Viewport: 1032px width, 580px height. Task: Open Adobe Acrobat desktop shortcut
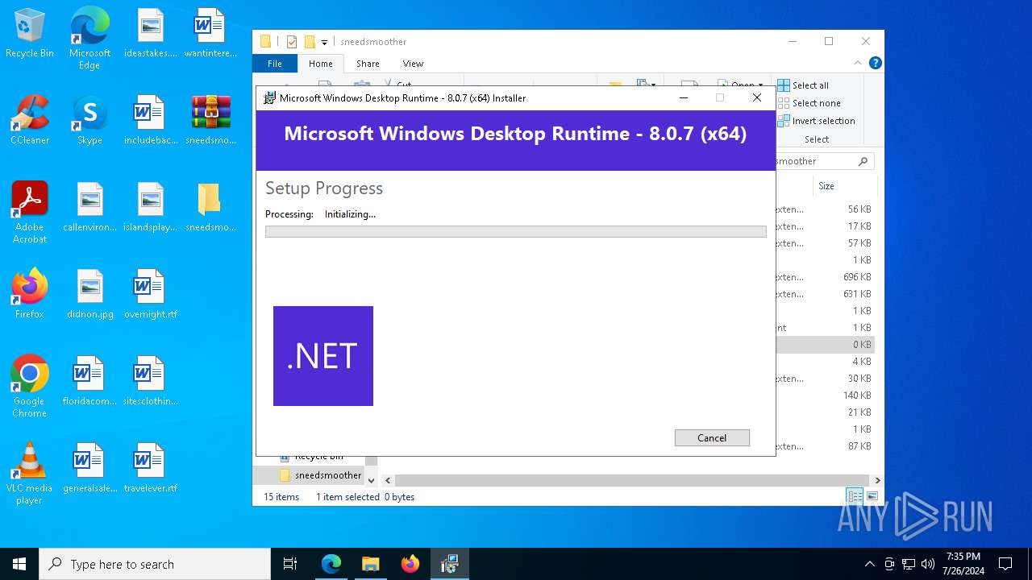(x=30, y=213)
